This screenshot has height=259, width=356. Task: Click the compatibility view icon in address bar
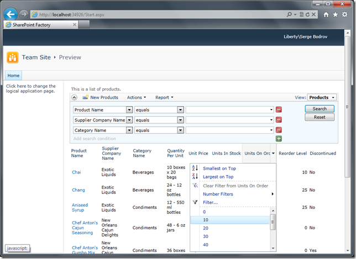(301, 14)
